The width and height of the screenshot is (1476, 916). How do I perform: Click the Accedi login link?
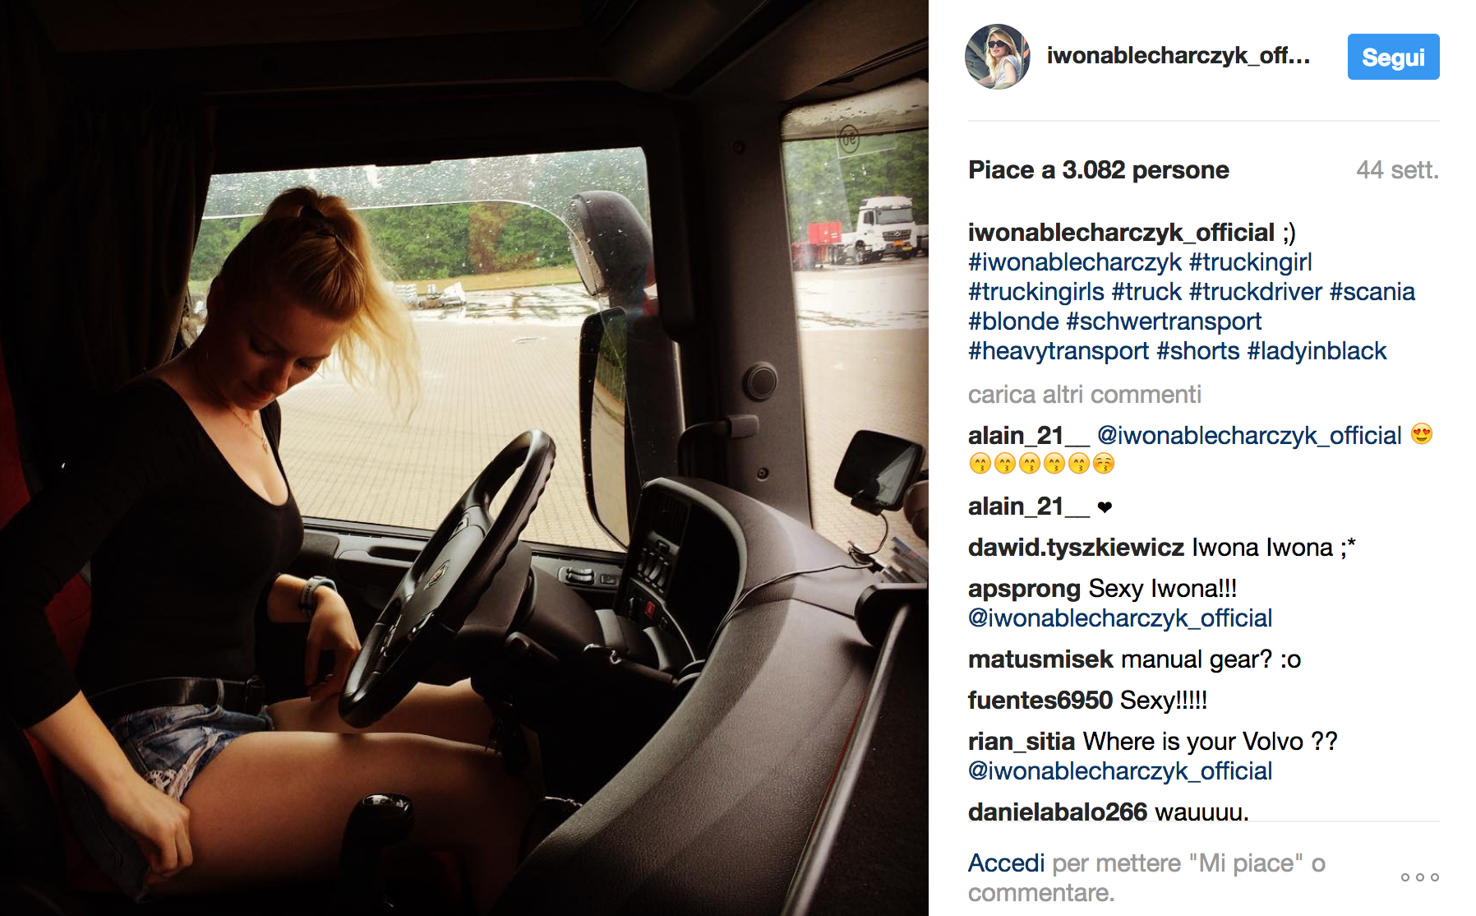coord(1006,863)
